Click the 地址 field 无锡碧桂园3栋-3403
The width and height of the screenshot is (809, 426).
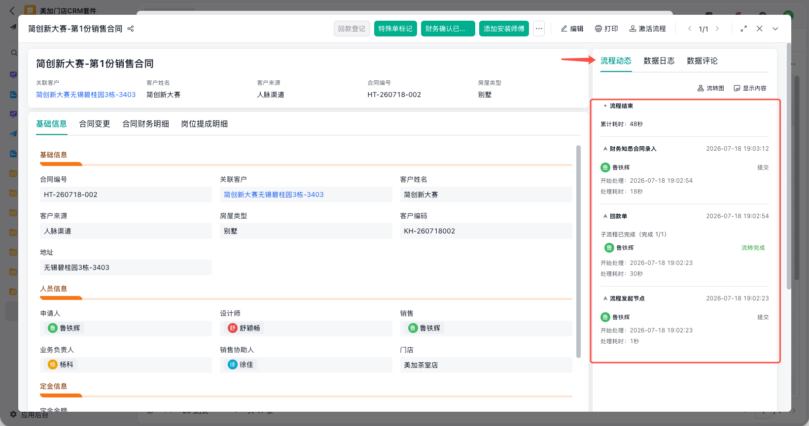(126, 267)
